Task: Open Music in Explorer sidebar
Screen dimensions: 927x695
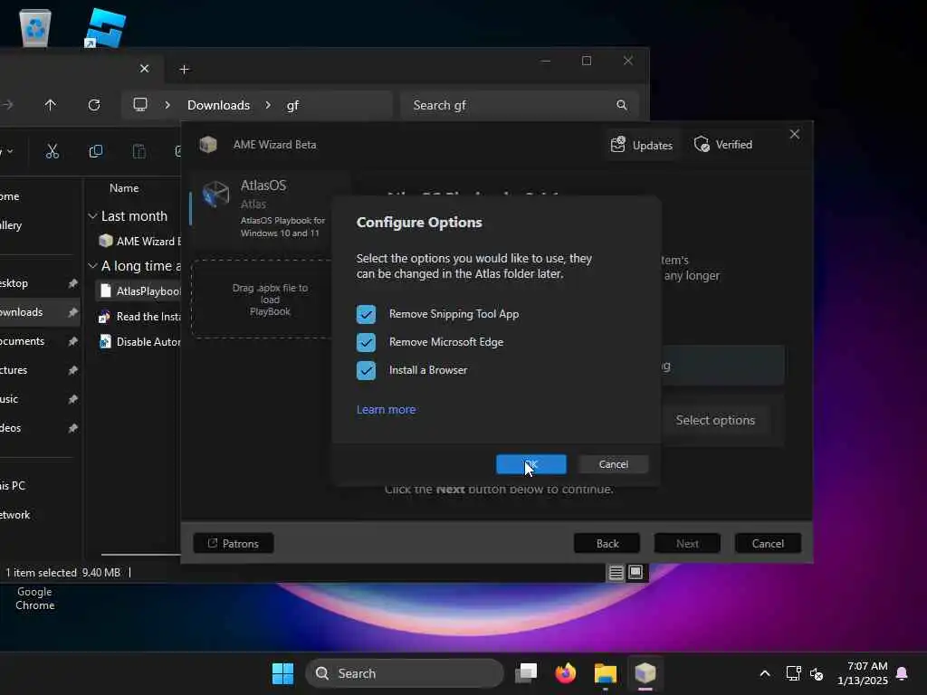Action: pyautogui.click(x=9, y=399)
